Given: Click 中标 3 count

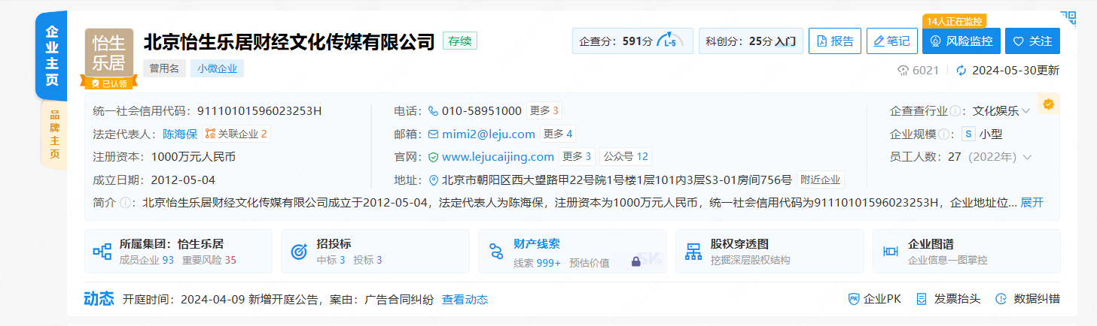Looking at the screenshot, I should [331, 261].
